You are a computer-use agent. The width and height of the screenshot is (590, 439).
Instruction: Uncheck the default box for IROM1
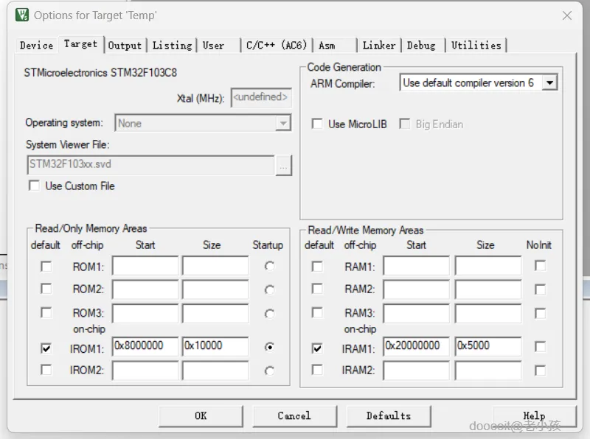[x=46, y=348]
